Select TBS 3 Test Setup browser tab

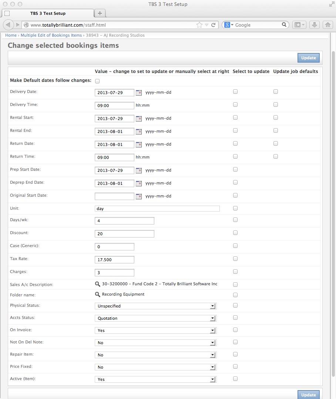(x=48, y=13)
